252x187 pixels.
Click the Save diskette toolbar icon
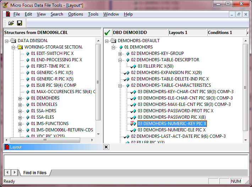[x=19, y=23]
